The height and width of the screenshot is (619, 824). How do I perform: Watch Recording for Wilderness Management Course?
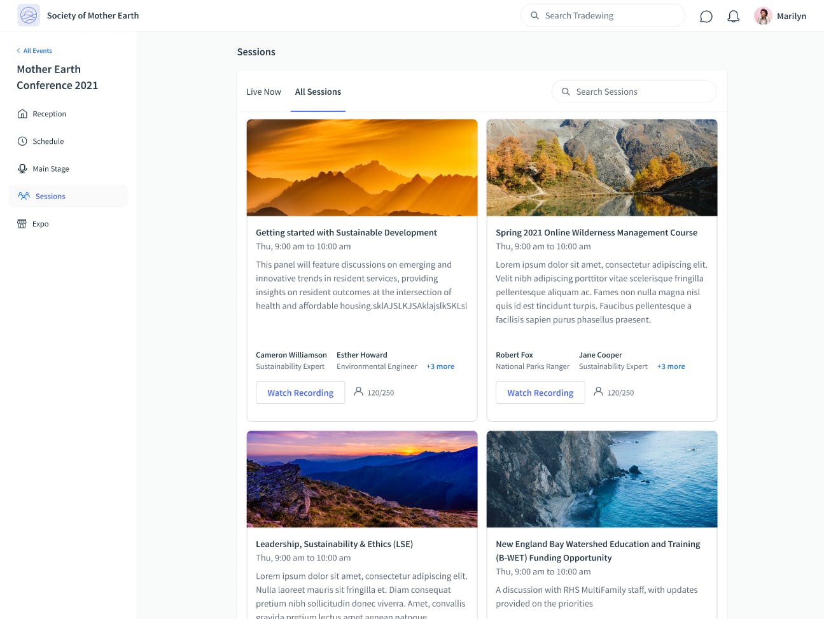540,393
